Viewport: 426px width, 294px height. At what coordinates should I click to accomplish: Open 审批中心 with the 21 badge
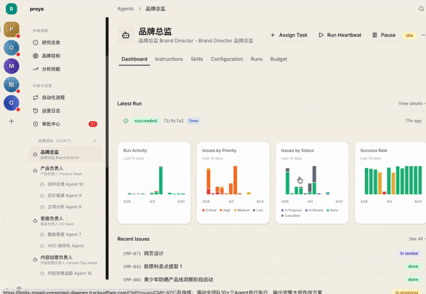[66, 124]
